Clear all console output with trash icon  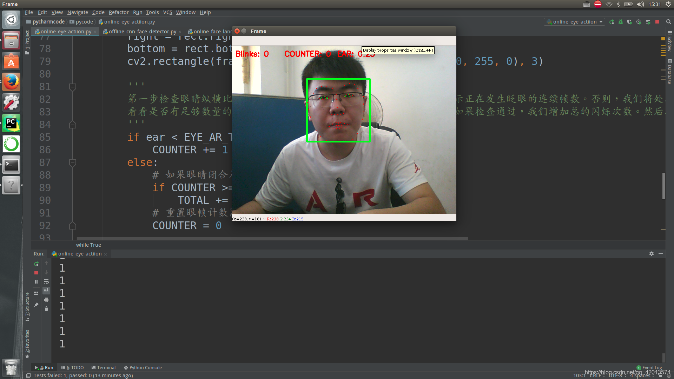click(x=46, y=309)
